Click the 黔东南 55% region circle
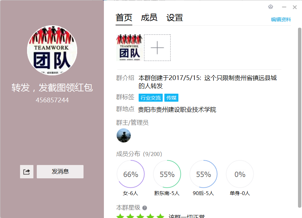Image resolution: width=302 pixels, height=218 pixels. click(x=167, y=174)
